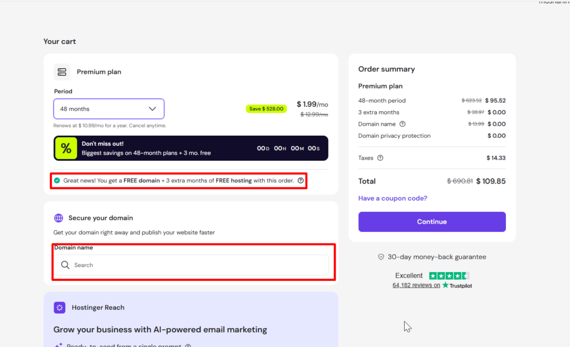Focus the Domain name search field

point(195,265)
